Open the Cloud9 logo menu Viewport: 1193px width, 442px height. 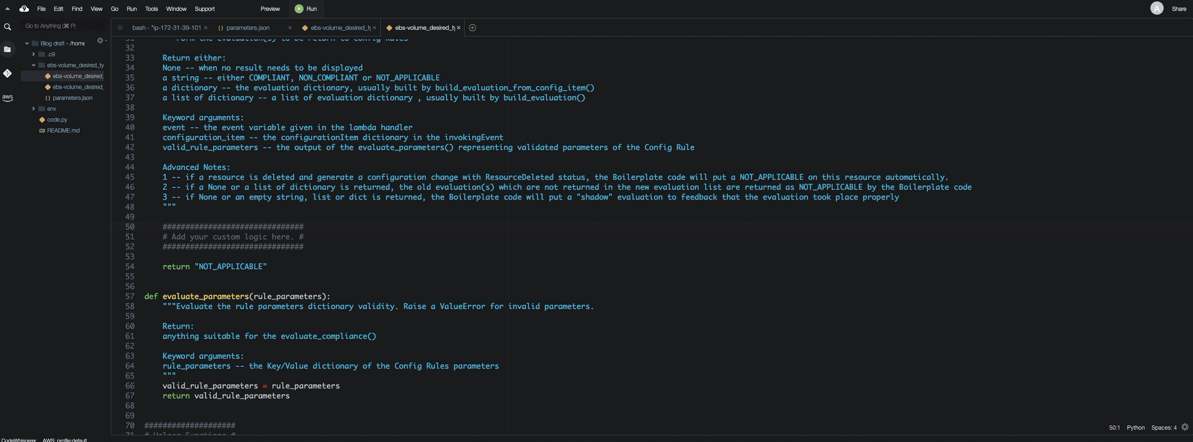click(x=24, y=9)
